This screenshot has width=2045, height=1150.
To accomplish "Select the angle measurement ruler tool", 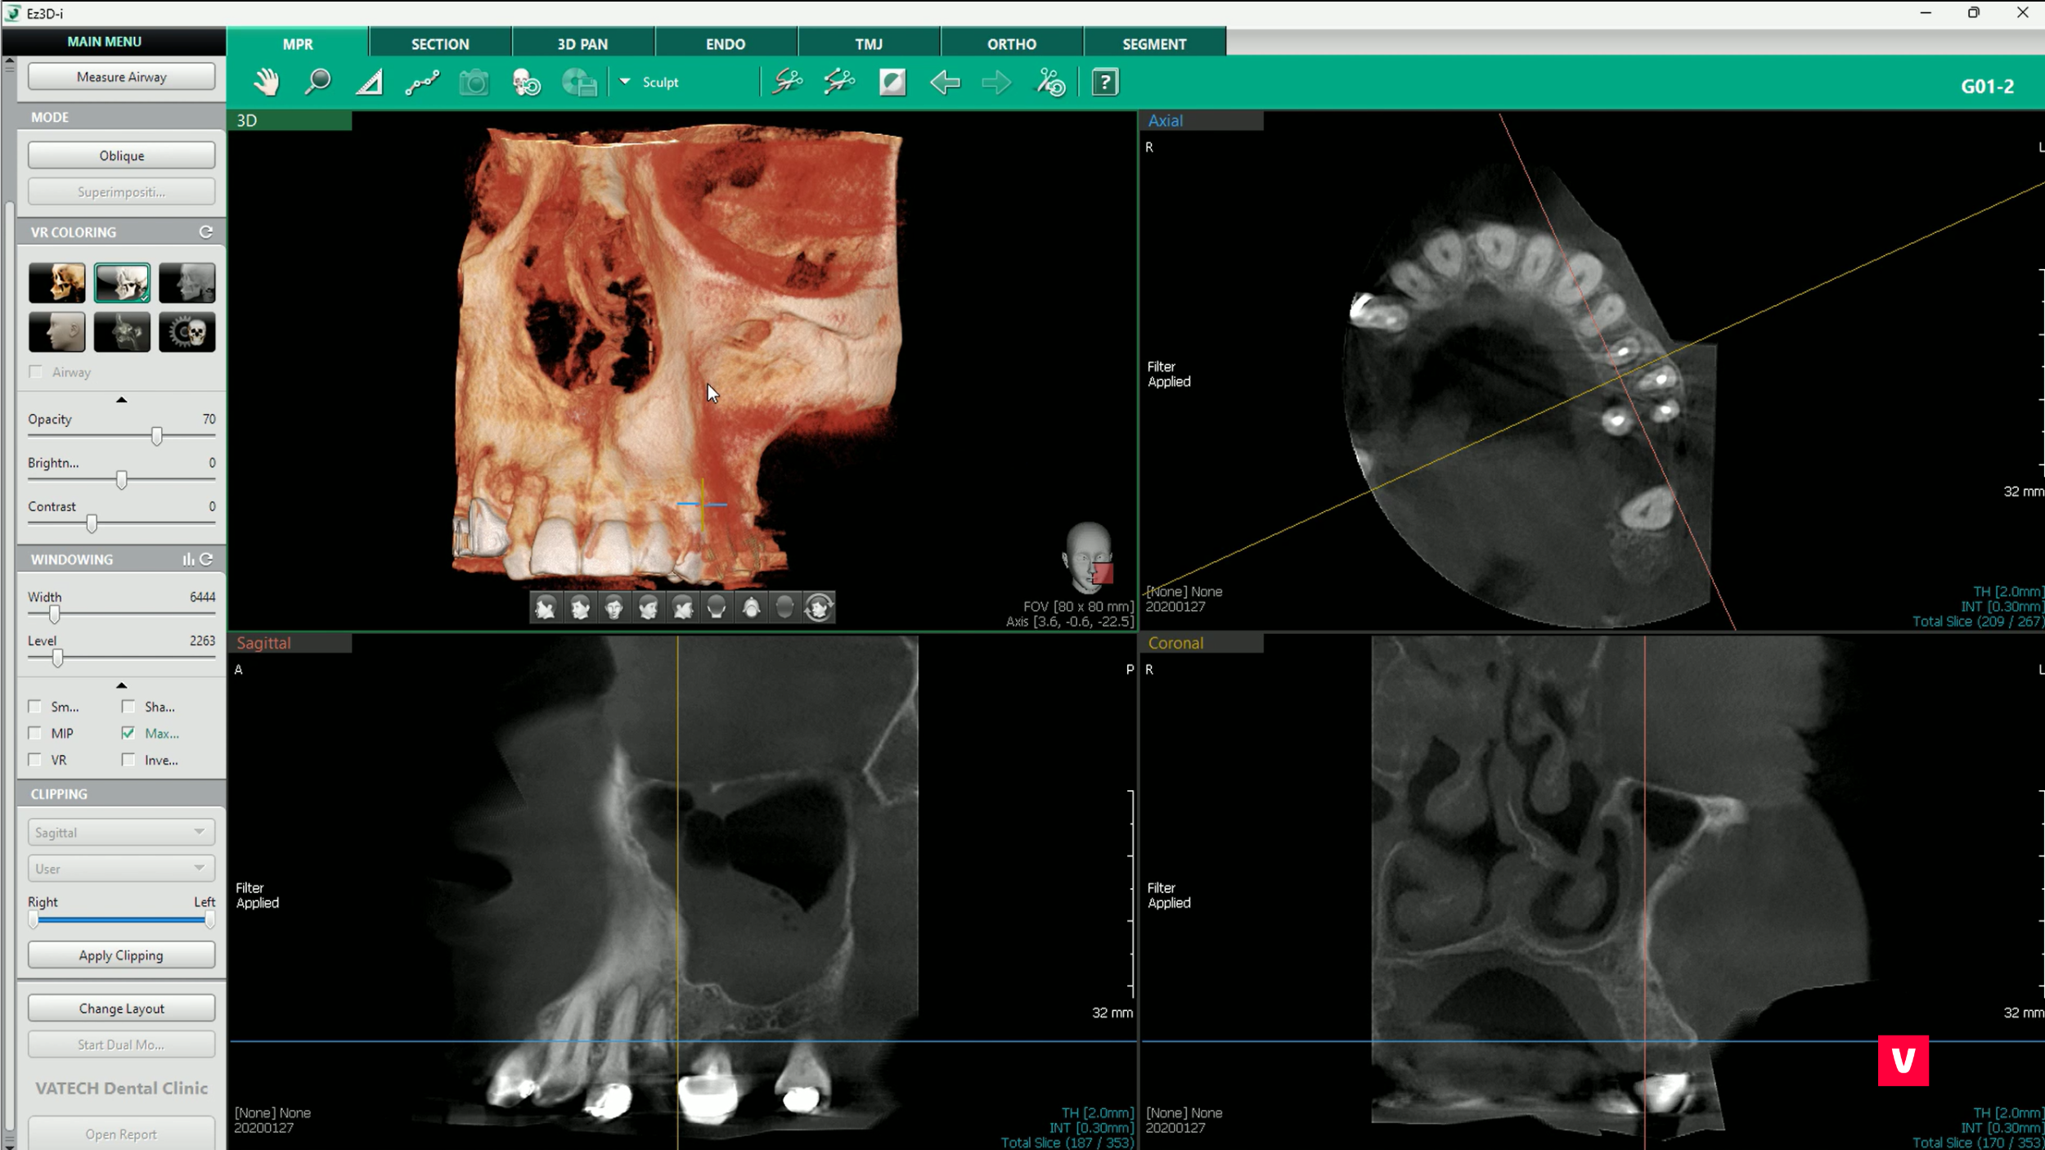I will pos(369,83).
